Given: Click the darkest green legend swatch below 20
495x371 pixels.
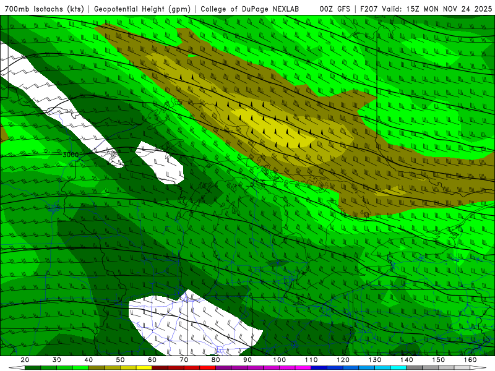Looking at the screenshot, I should [33, 368].
